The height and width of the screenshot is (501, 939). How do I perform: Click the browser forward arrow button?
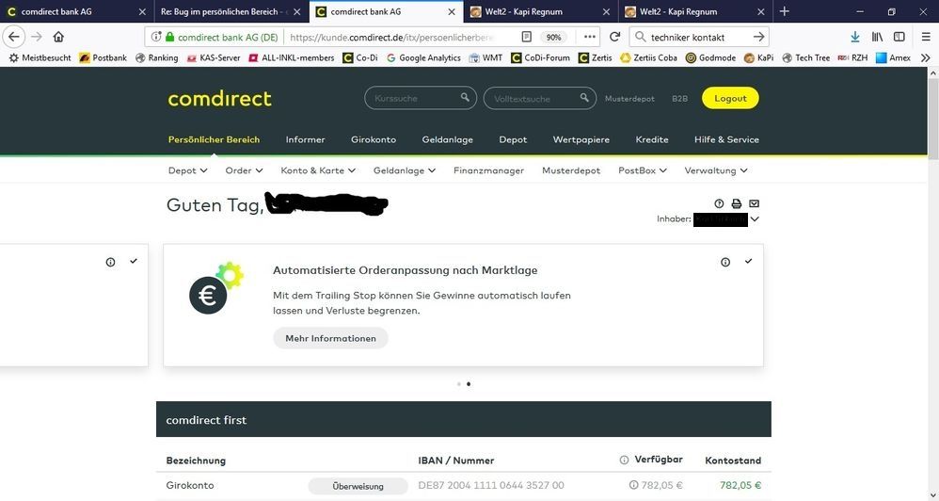[37, 37]
